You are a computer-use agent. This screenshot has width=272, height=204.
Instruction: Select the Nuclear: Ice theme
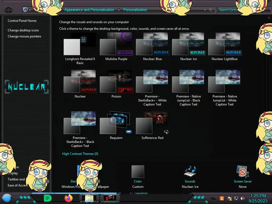[x=189, y=46]
